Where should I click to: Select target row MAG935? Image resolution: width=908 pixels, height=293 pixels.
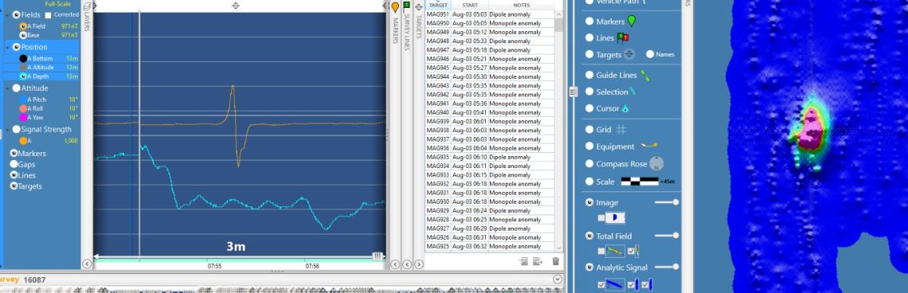[489, 157]
